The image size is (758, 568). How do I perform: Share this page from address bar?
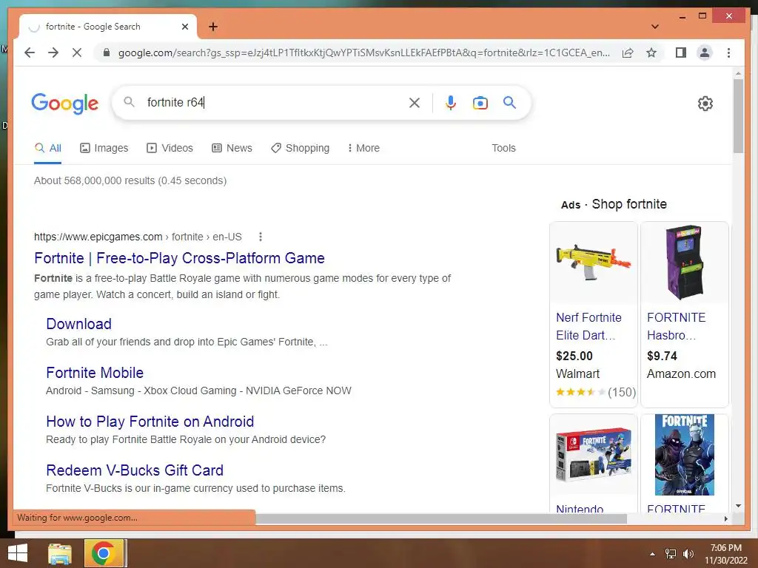click(x=628, y=53)
